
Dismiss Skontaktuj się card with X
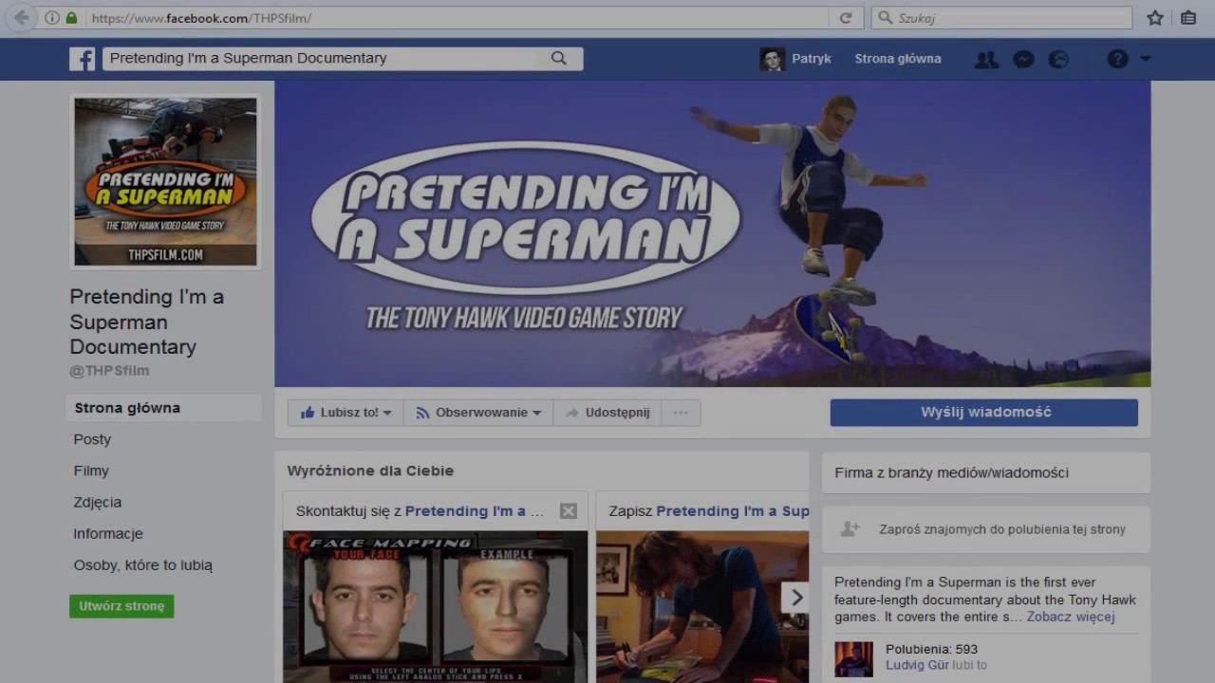pyautogui.click(x=569, y=511)
